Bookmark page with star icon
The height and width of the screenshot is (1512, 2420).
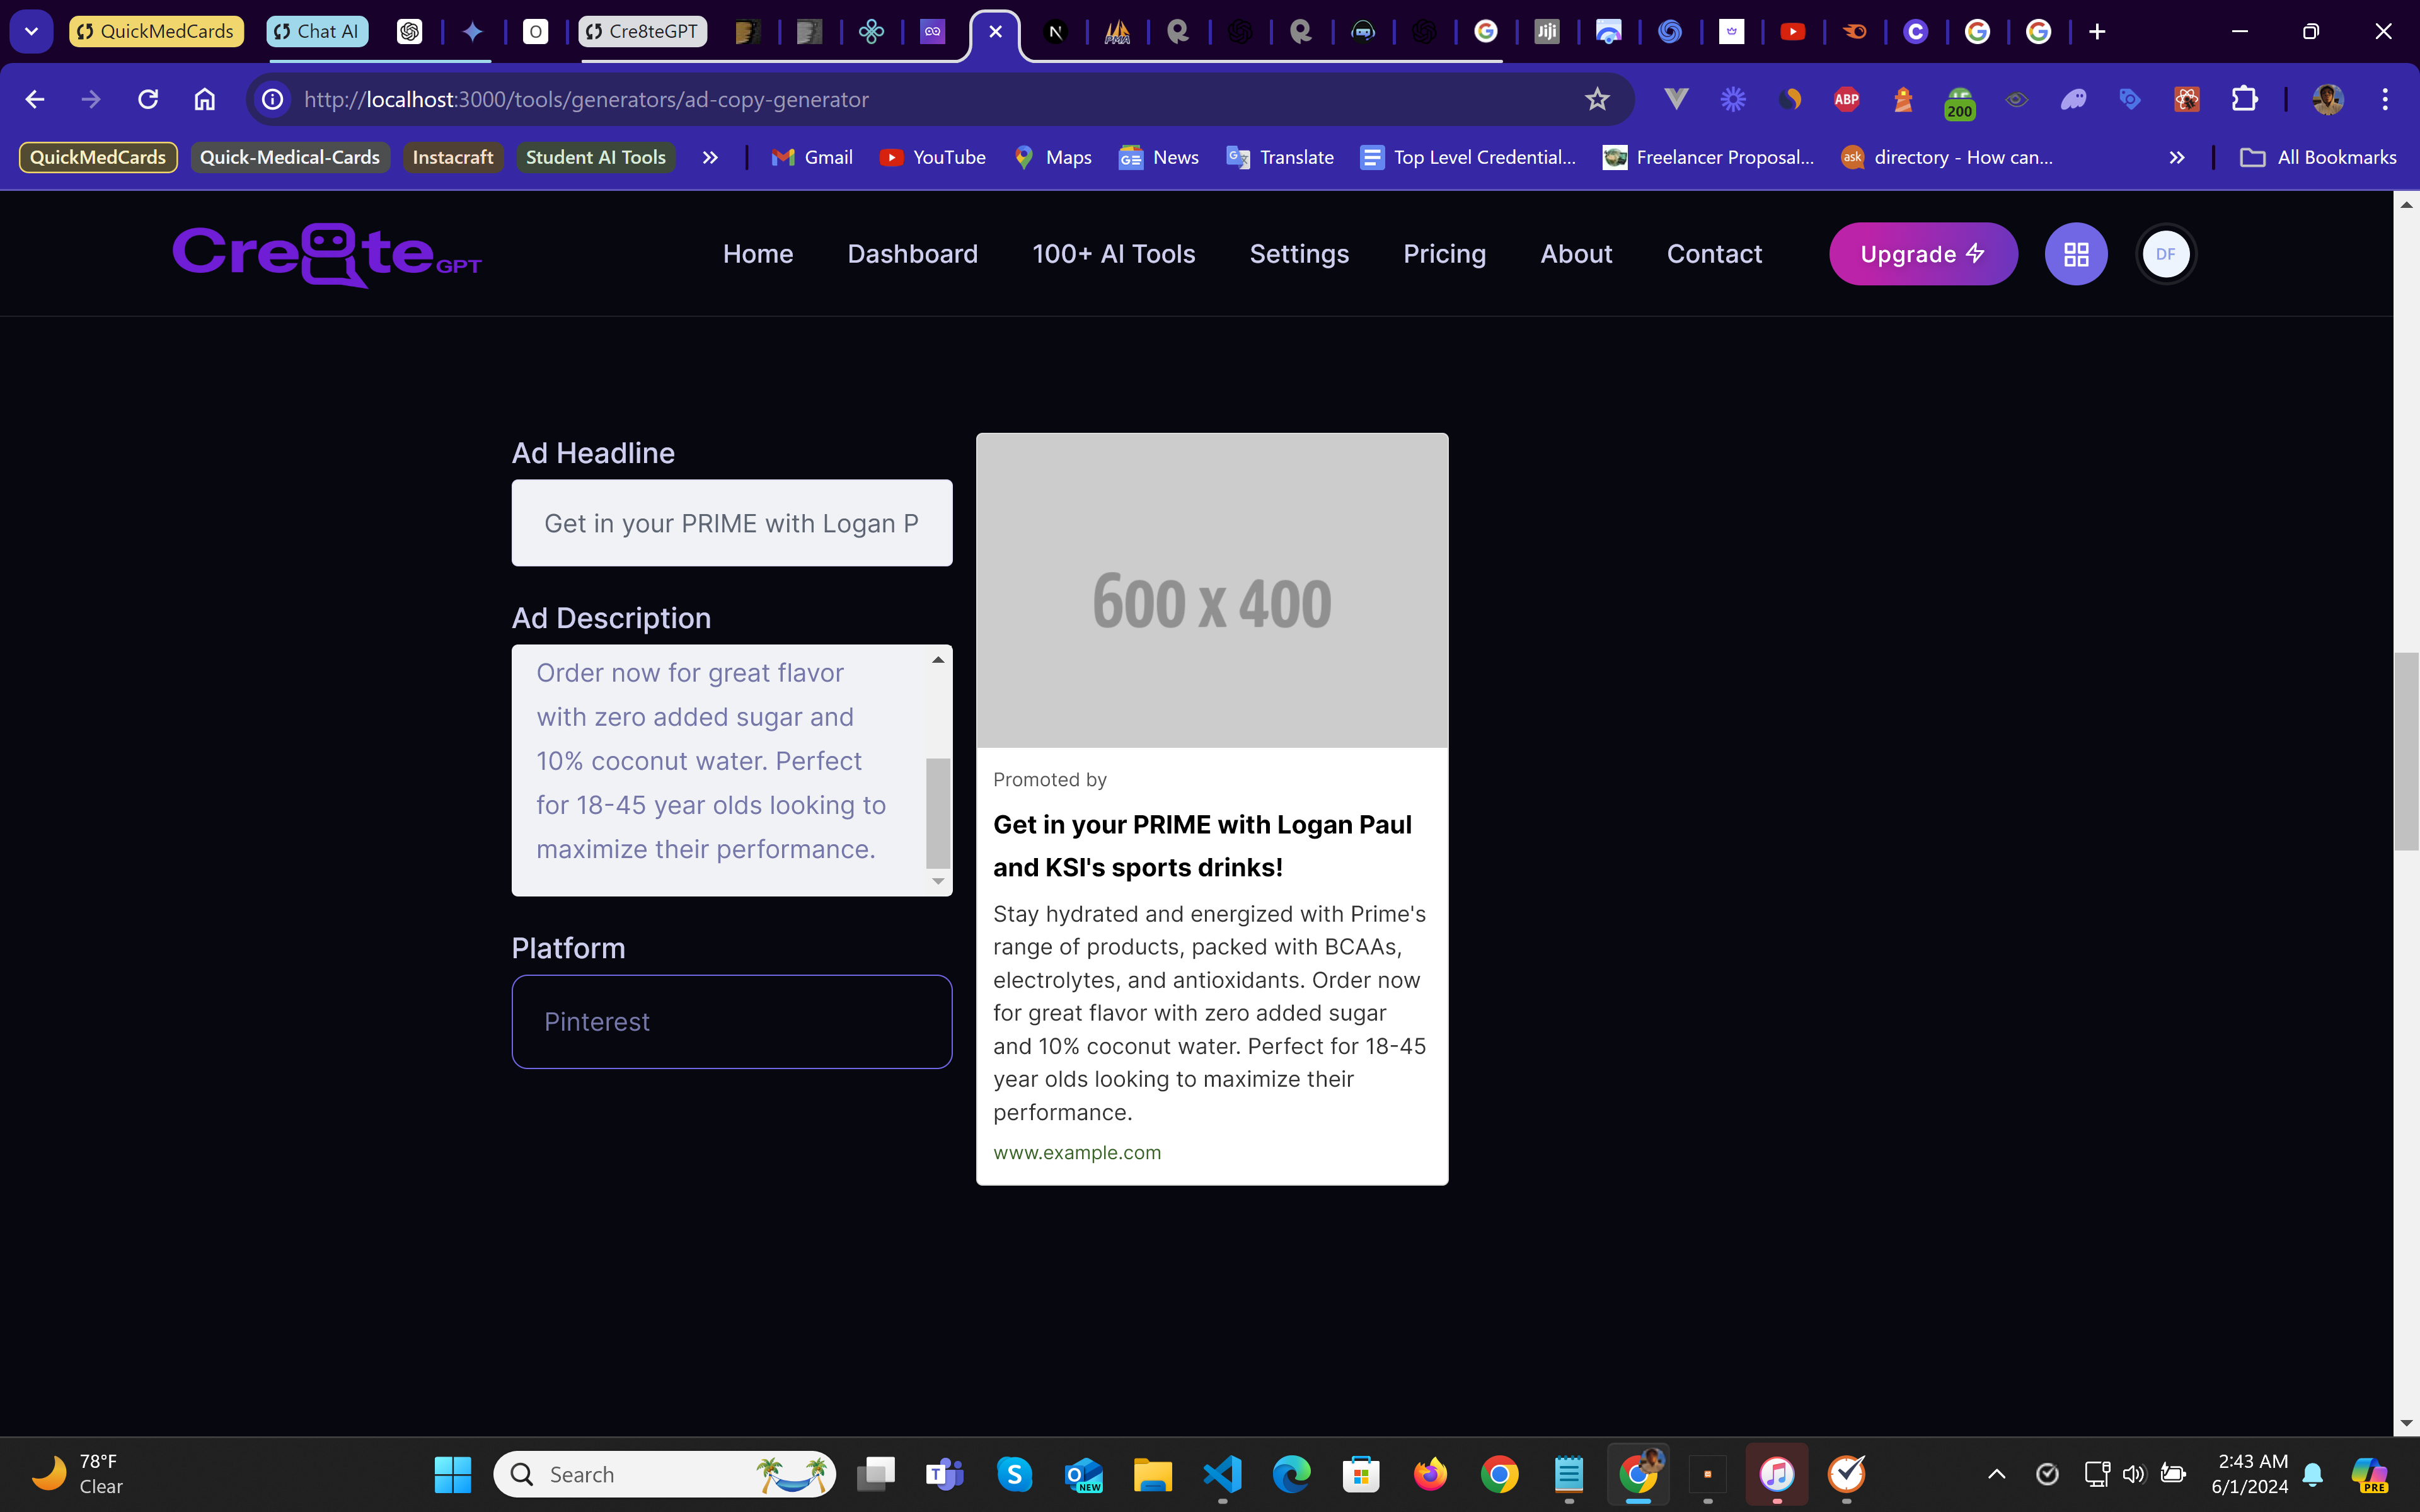point(1597,99)
